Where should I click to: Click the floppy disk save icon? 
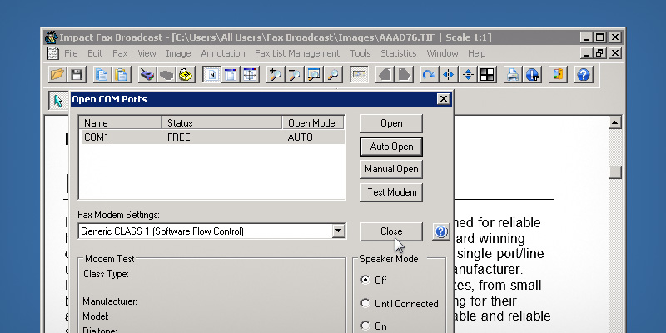(x=76, y=75)
